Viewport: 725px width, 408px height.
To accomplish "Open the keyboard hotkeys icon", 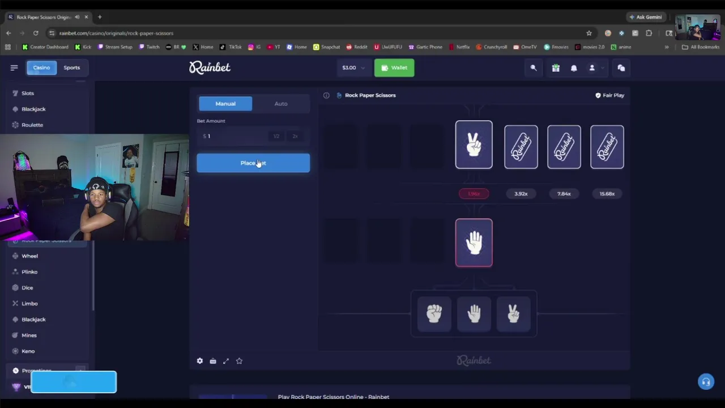I will [x=213, y=361].
